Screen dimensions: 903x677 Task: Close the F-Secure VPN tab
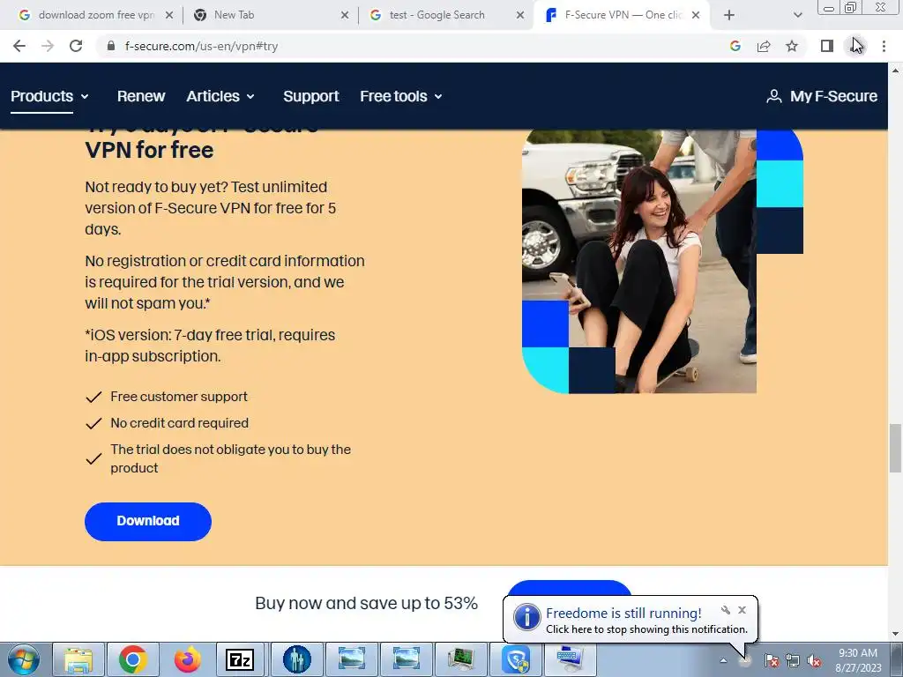[x=696, y=15]
